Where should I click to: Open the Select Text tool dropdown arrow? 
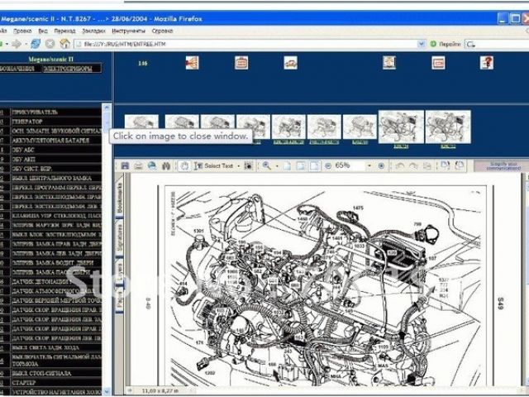pyautogui.click(x=240, y=166)
